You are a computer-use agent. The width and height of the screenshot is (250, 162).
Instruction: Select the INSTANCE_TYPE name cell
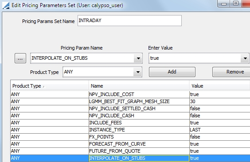coord(139,130)
